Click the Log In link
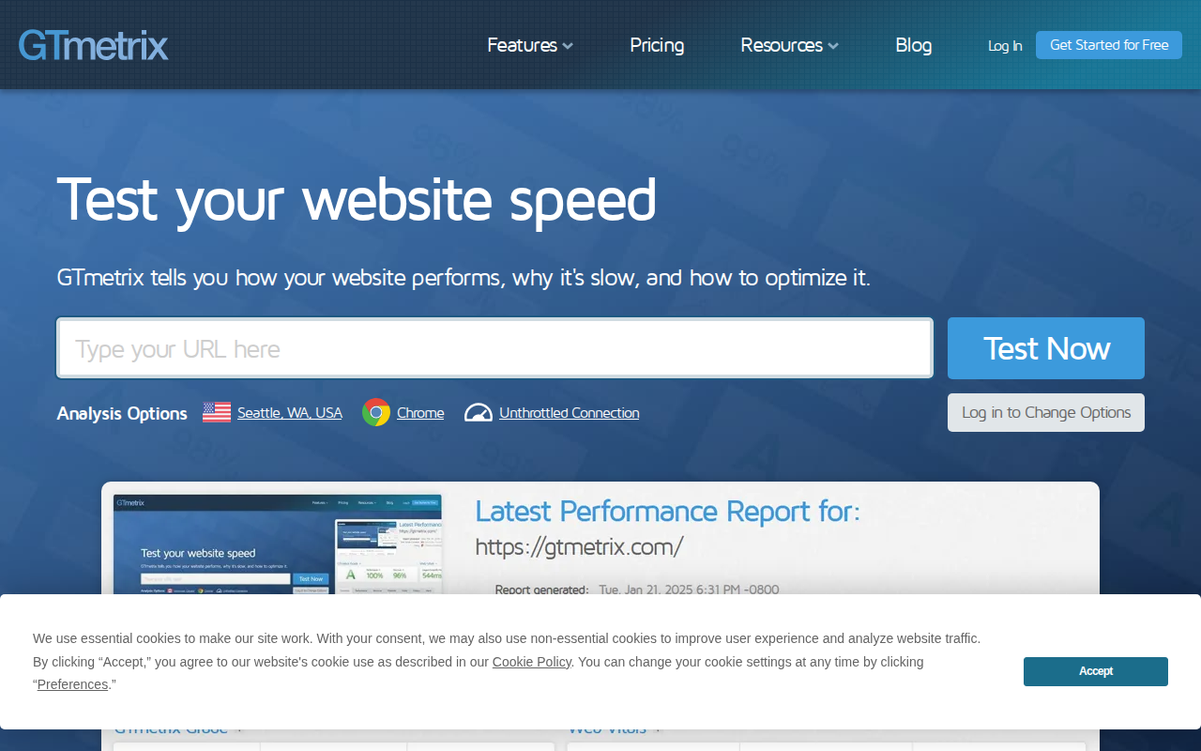The height and width of the screenshot is (751, 1201). pos(1005,45)
